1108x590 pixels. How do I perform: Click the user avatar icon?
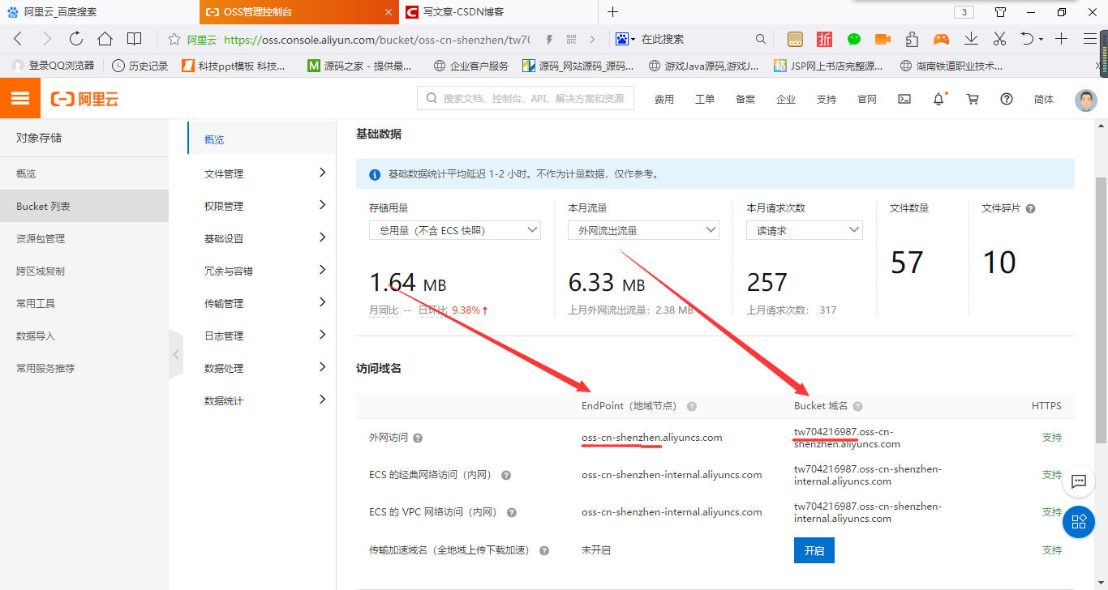[x=1085, y=98]
